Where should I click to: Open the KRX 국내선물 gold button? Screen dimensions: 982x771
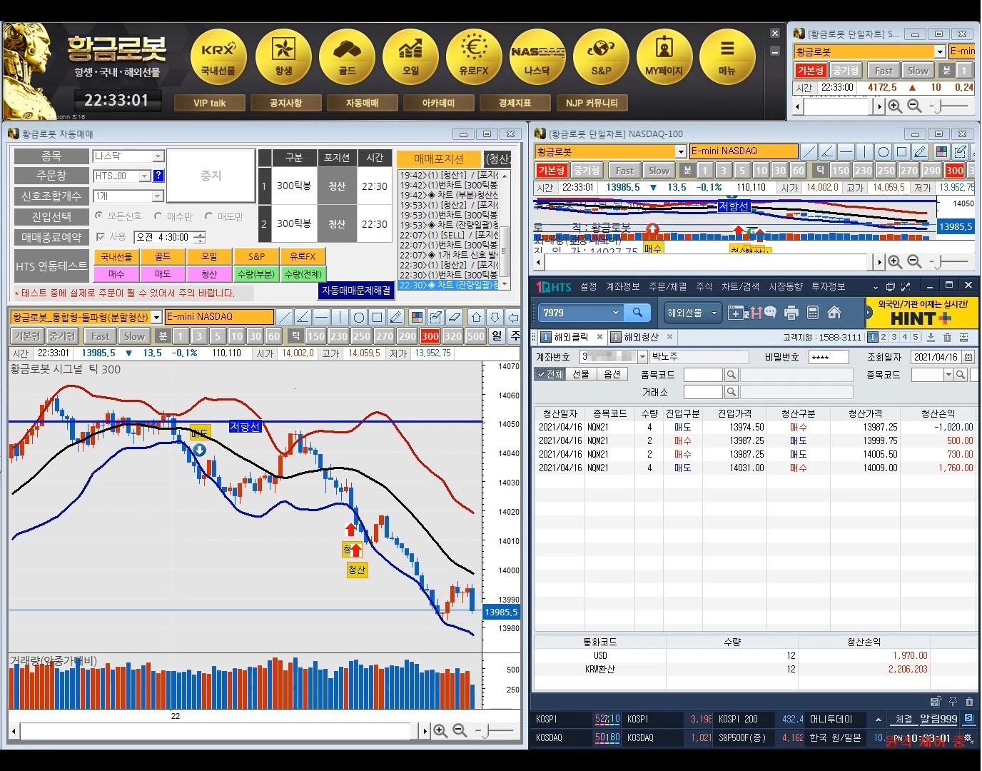pyautogui.click(x=218, y=57)
